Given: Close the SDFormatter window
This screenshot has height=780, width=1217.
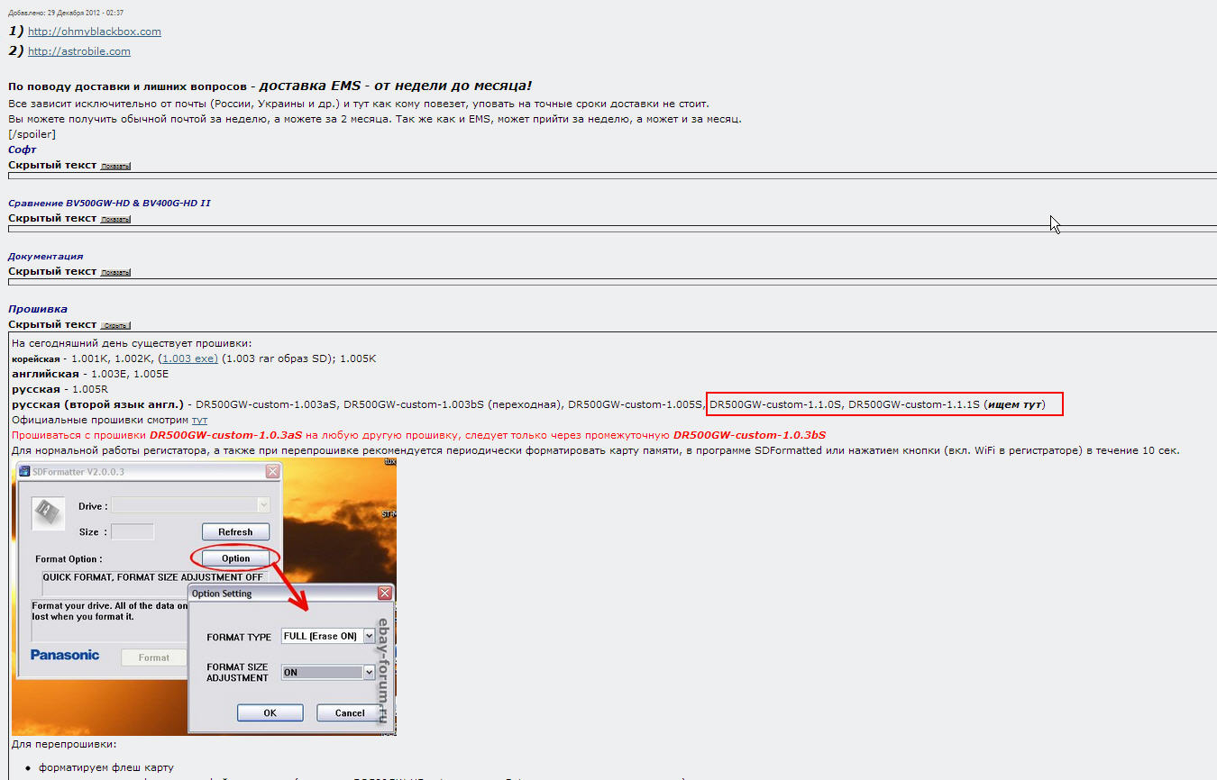Looking at the screenshot, I should [x=272, y=472].
